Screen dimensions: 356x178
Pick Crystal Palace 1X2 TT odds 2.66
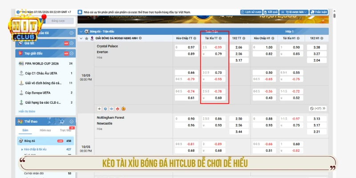239,48
